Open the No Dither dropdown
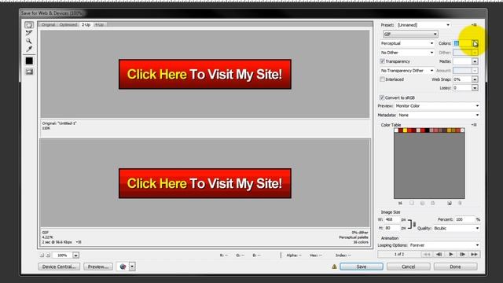 (407, 53)
